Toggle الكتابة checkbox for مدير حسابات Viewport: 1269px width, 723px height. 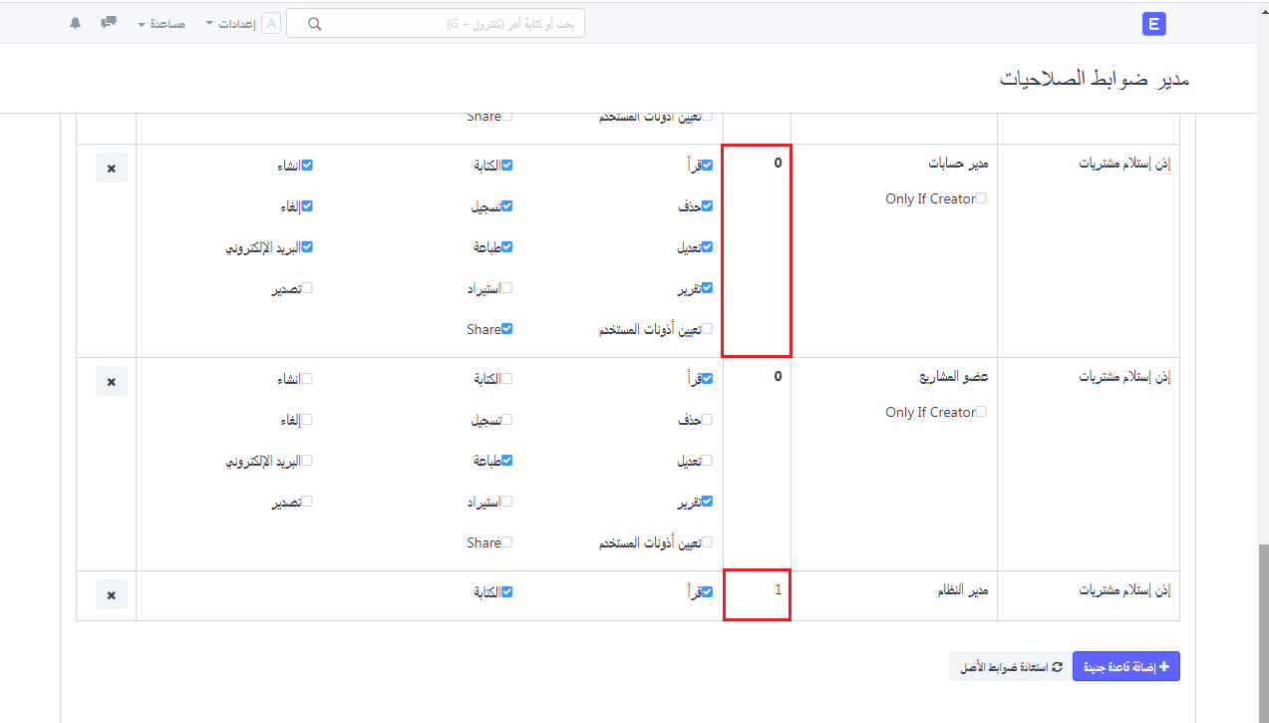coord(506,166)
